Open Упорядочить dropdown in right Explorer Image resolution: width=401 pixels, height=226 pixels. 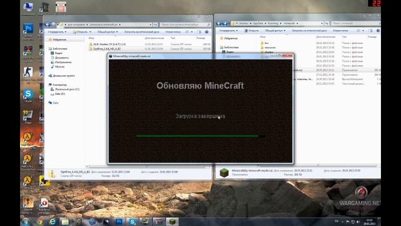tap(228, 31)
